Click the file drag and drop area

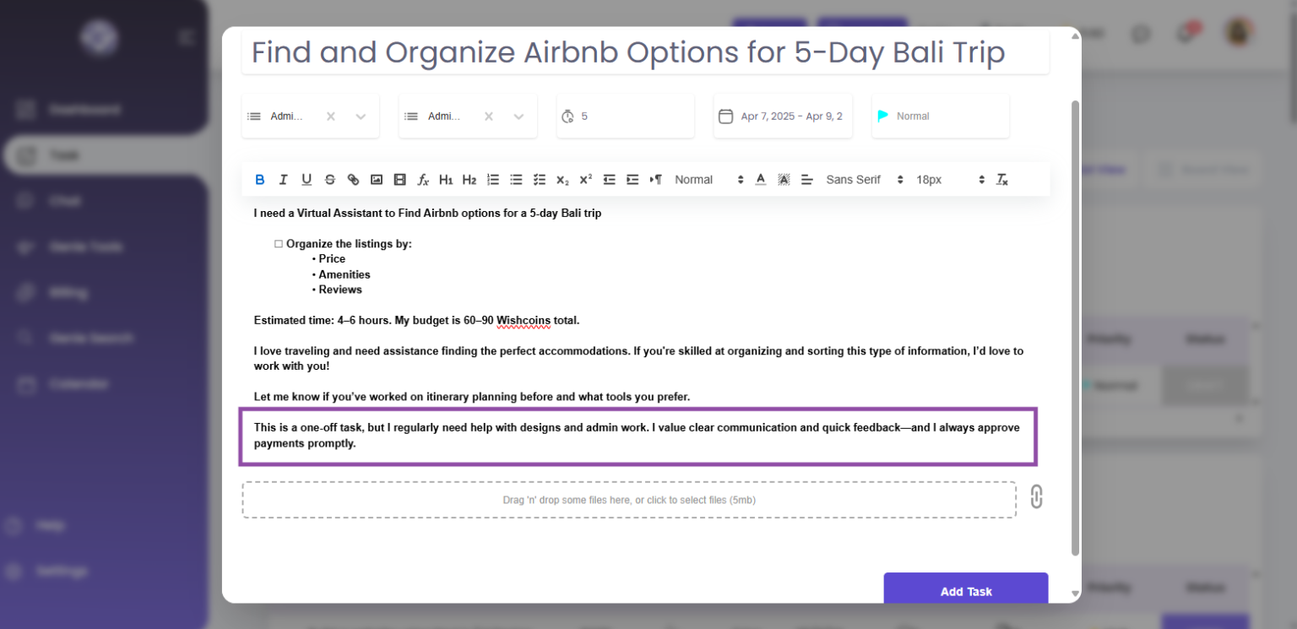pos(629,500)
